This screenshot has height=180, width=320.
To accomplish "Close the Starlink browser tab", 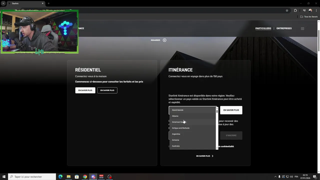I will click(42, 3).
